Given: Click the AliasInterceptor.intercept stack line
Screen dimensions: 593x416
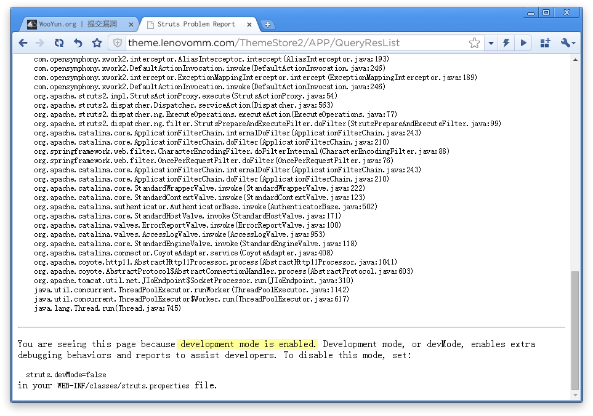Looking at the screenshot, I should pyautogui.click(x=211, y=59).
